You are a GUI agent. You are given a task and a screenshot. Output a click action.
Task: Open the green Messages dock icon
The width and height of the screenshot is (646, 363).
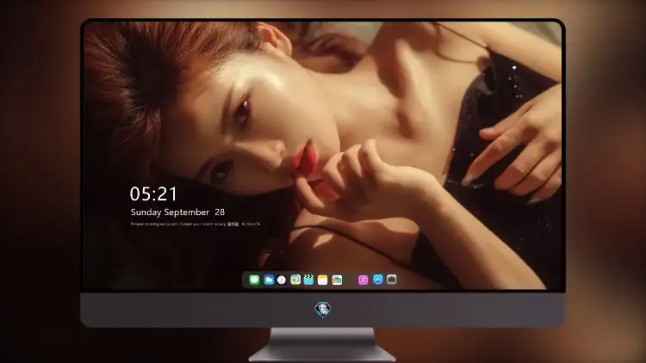tap(254, 280)
